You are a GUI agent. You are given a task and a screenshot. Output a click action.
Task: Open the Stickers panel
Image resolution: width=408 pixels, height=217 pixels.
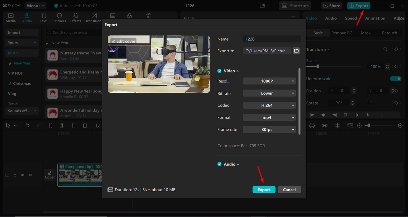(59, 18)
